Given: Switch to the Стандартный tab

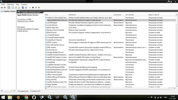Looking at the screenshot, I should pos(35,91).
